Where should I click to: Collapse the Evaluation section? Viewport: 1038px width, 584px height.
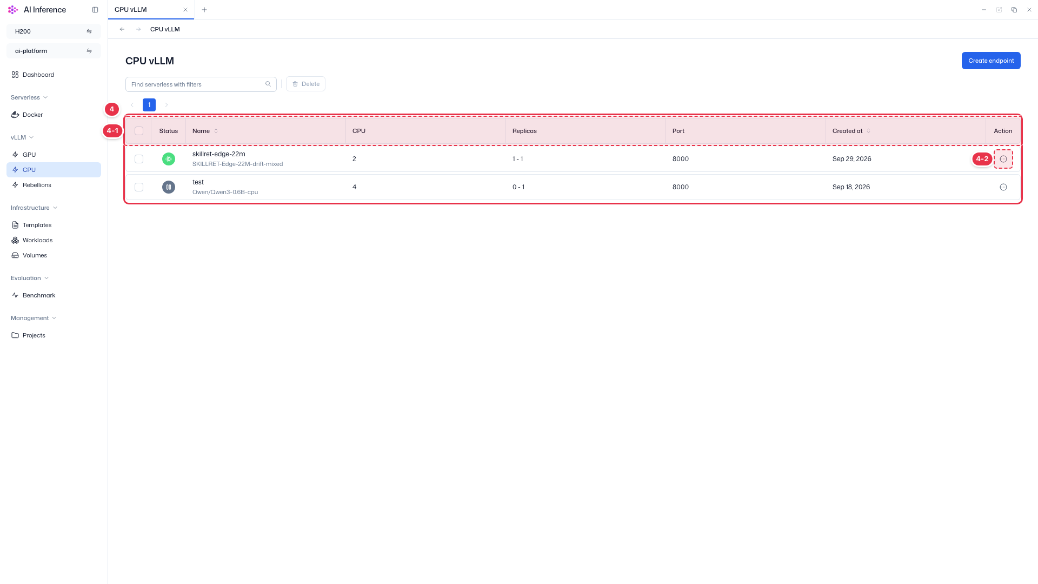30,278
